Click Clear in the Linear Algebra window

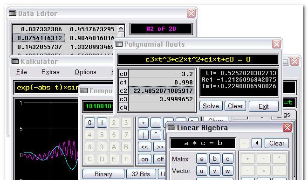[x=277, y=143]
